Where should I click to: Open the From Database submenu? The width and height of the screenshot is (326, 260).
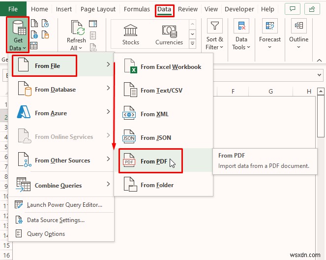(x=61, y=89)
